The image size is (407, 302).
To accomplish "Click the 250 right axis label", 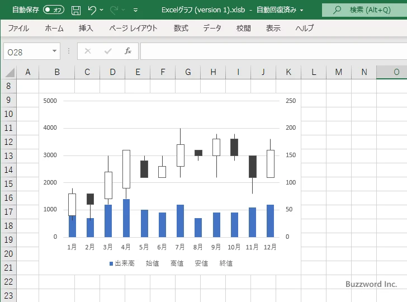I will tap(291, 101).
